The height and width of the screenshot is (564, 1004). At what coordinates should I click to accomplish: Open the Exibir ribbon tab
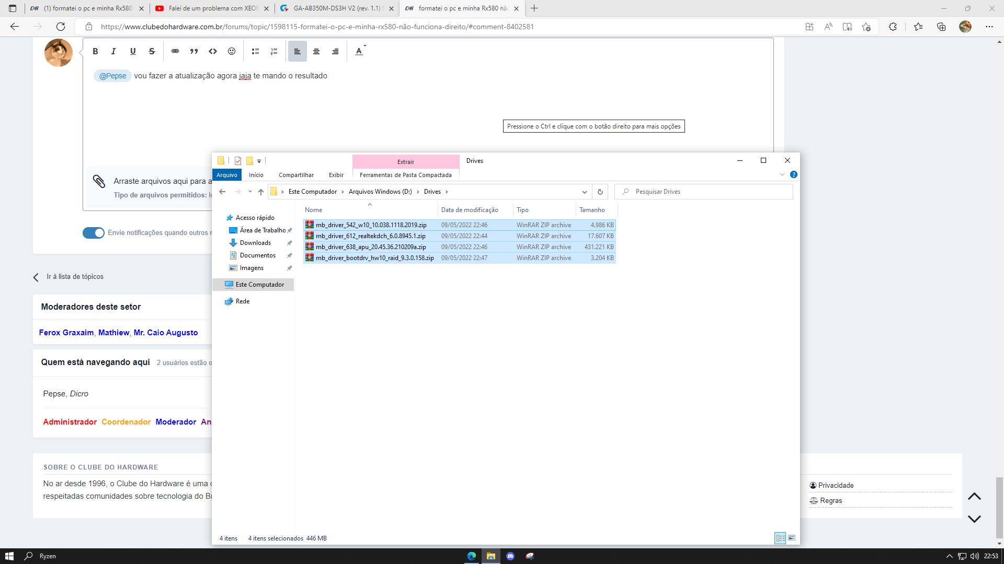(x=336, y=175)
